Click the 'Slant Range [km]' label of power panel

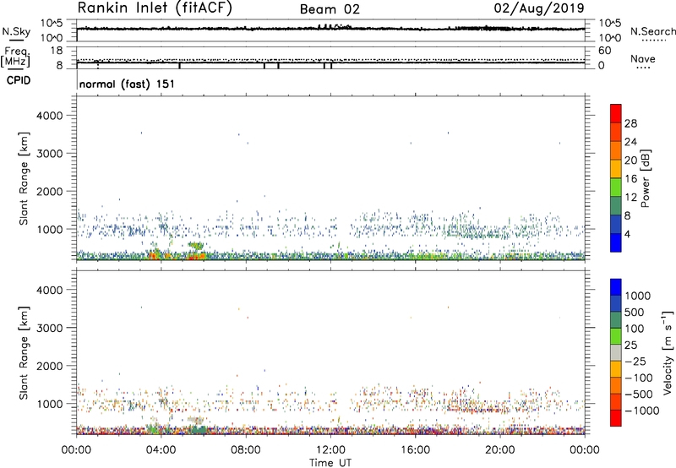click(24, 178)
